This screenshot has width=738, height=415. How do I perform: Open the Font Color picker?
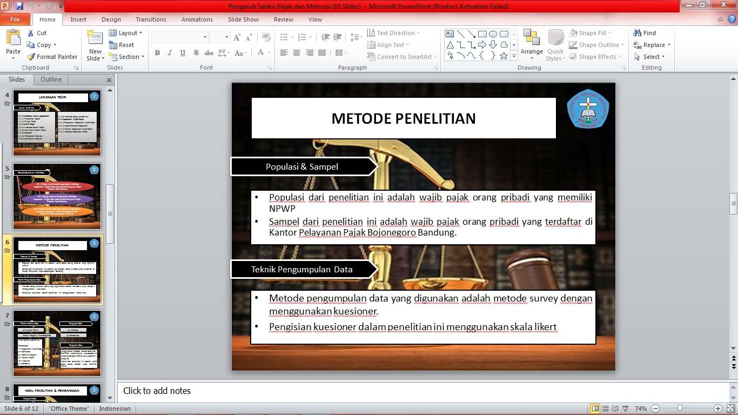click(264, 53)
